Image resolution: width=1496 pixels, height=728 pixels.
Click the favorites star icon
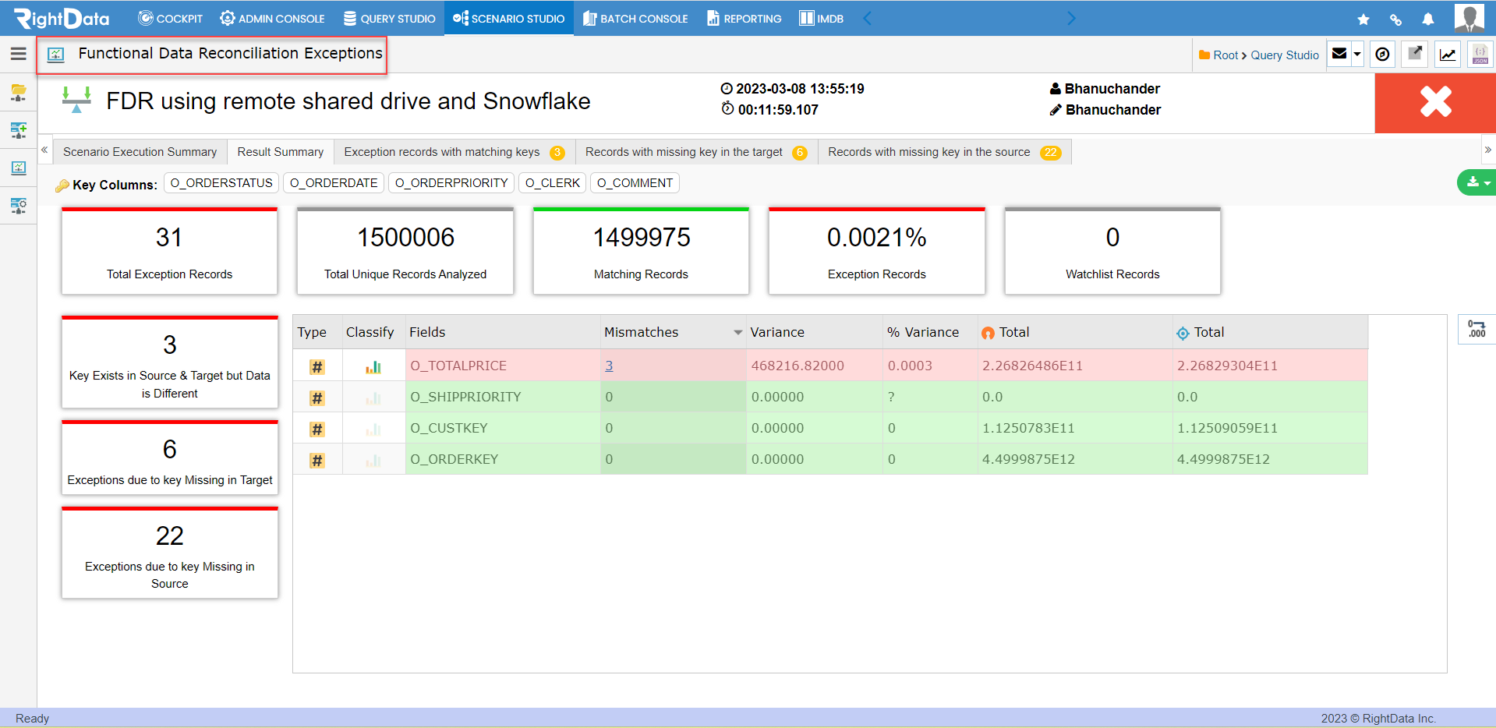click(x=1363, y=19)
